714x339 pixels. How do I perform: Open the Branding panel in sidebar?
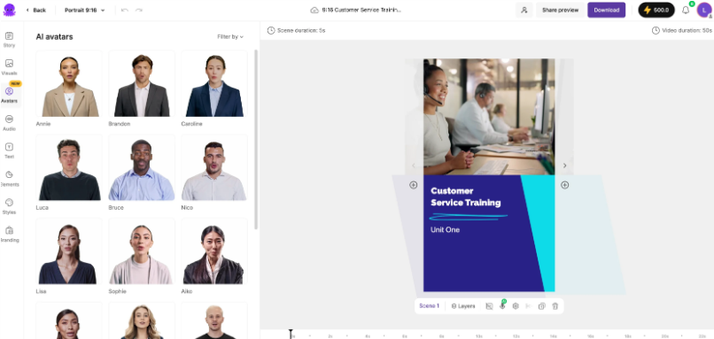click(9, 234)
